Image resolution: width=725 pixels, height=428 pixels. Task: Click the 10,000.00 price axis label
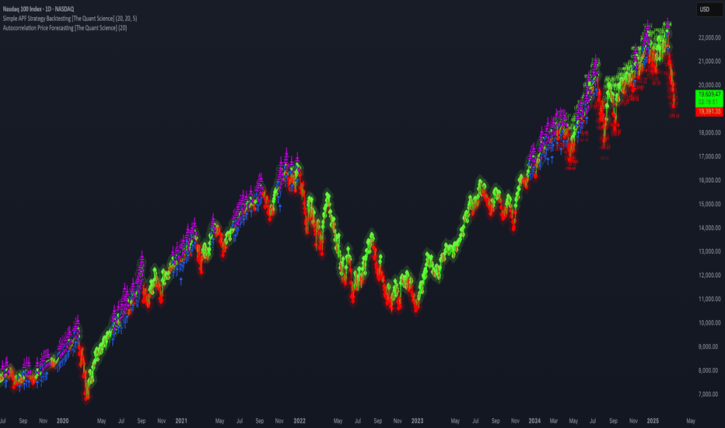(709, 322)
